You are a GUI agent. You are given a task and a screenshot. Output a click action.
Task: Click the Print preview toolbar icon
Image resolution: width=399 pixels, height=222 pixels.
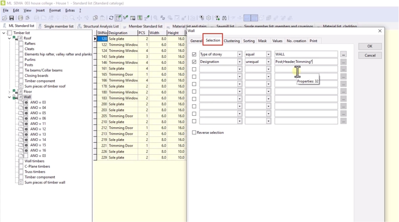point(28,18)
